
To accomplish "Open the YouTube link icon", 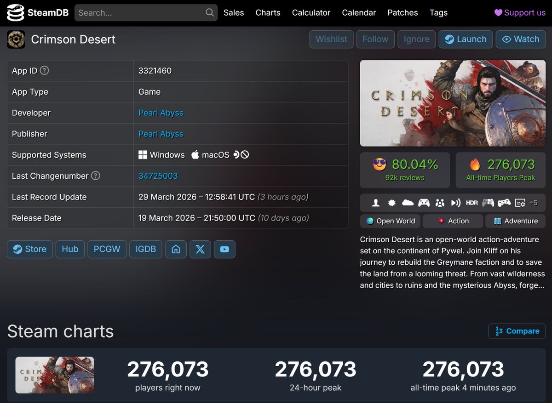I will pyautogui.click(x=224, y=249).
